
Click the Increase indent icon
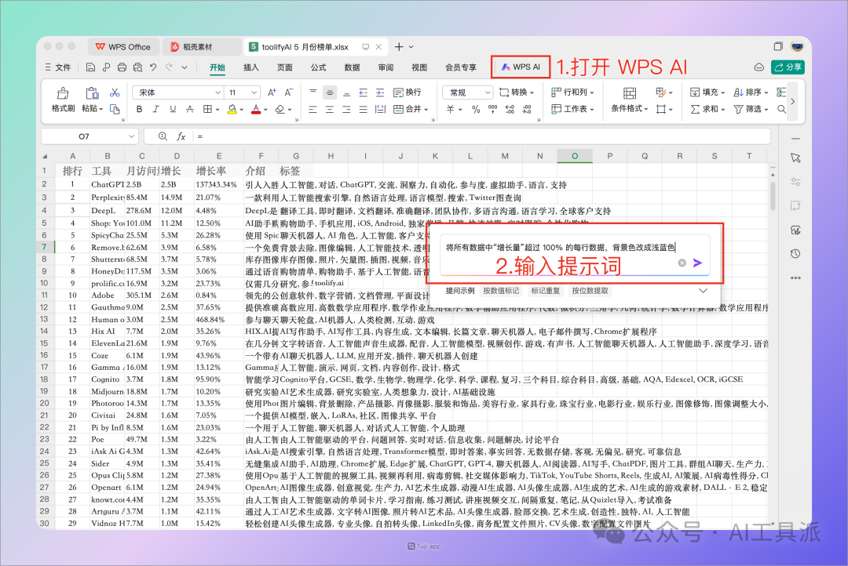(x=380, y=93)
